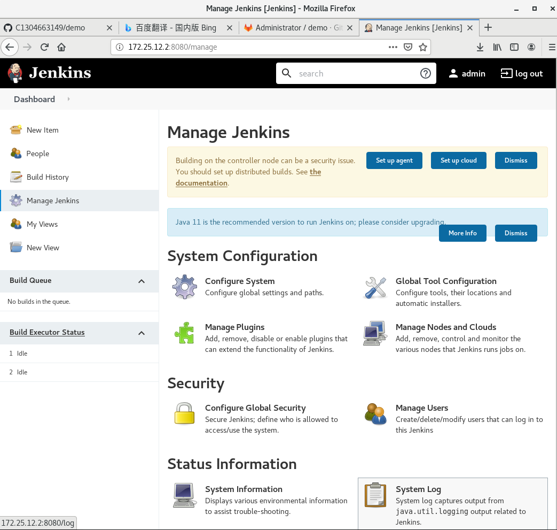
Task: Click Configure Global Security padlock icon
Action: coord(184,413)
